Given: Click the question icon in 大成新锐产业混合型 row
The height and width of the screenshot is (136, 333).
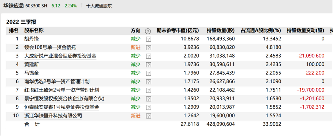Looking at the screenshot, I should (x=149, y=56).
